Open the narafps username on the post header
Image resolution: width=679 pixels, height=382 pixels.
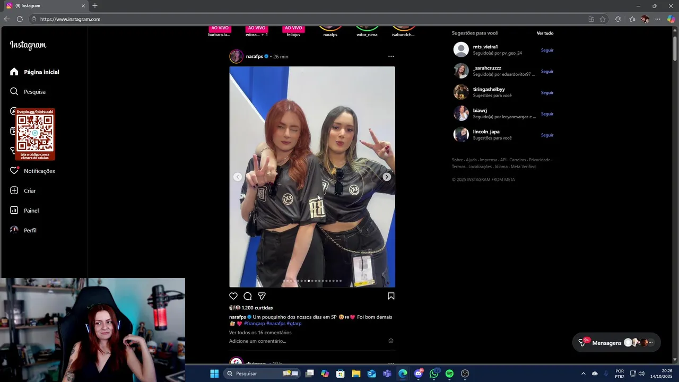point(255,56)
